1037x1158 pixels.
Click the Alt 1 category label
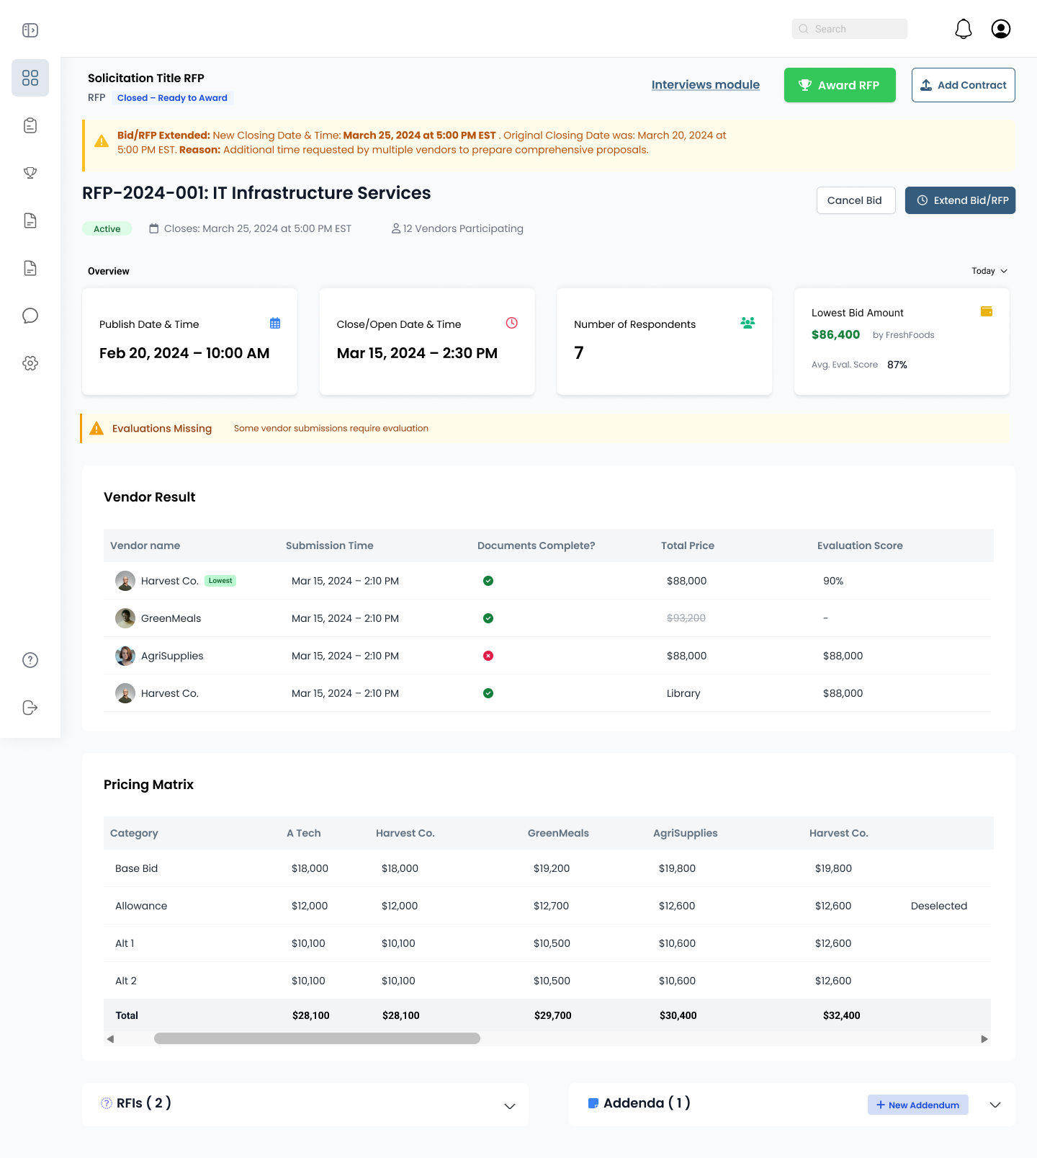[x=125, y=943]
